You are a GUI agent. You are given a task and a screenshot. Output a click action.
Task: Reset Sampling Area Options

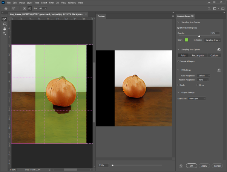[x=219, y=50]
